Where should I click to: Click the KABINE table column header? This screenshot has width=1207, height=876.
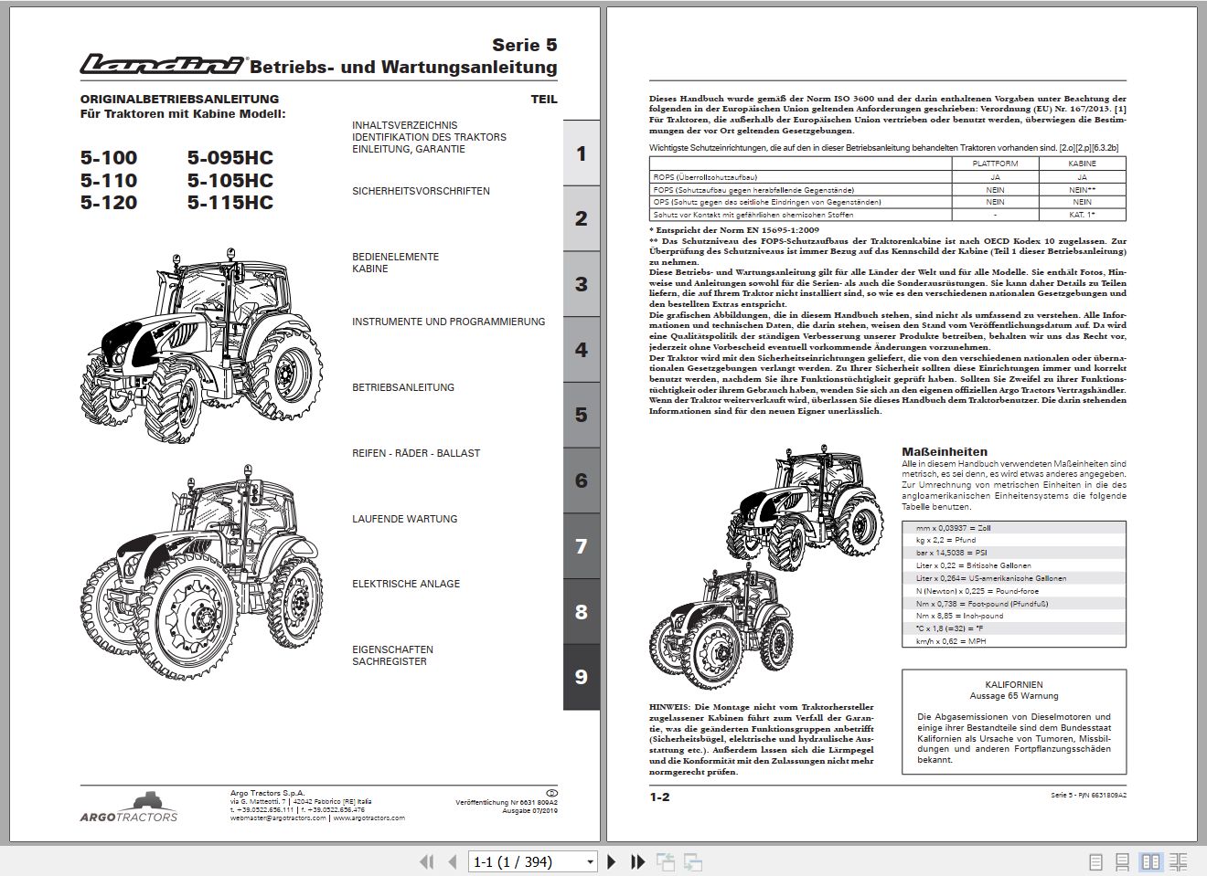point(1083,164)
